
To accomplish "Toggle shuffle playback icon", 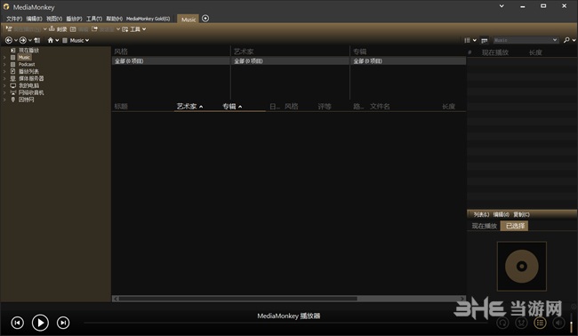I will (521, 323).
